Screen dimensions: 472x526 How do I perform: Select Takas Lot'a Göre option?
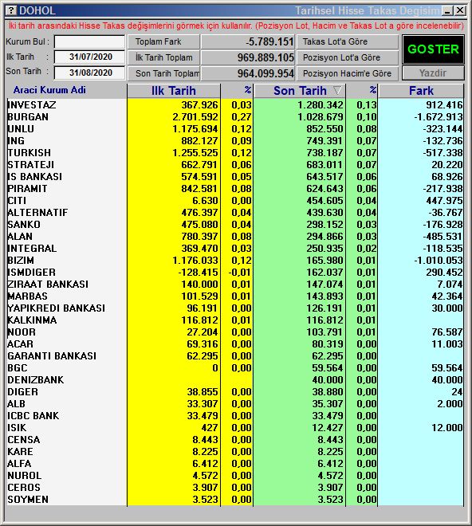[348, 41]
